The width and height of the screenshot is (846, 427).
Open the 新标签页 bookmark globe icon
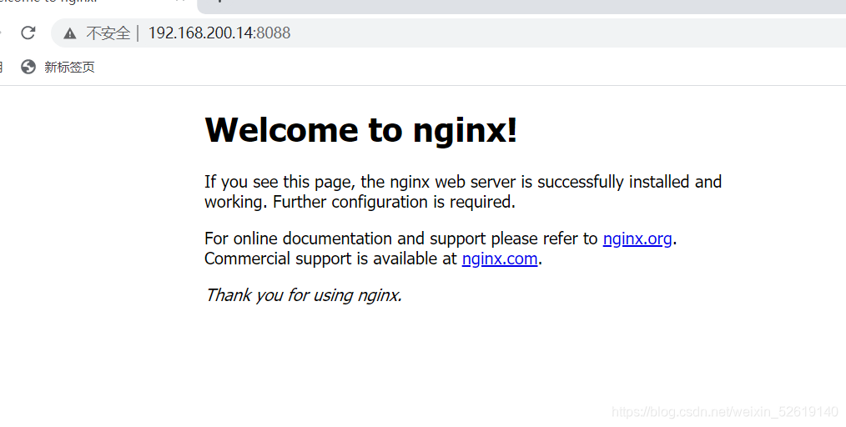coord(28,67)
